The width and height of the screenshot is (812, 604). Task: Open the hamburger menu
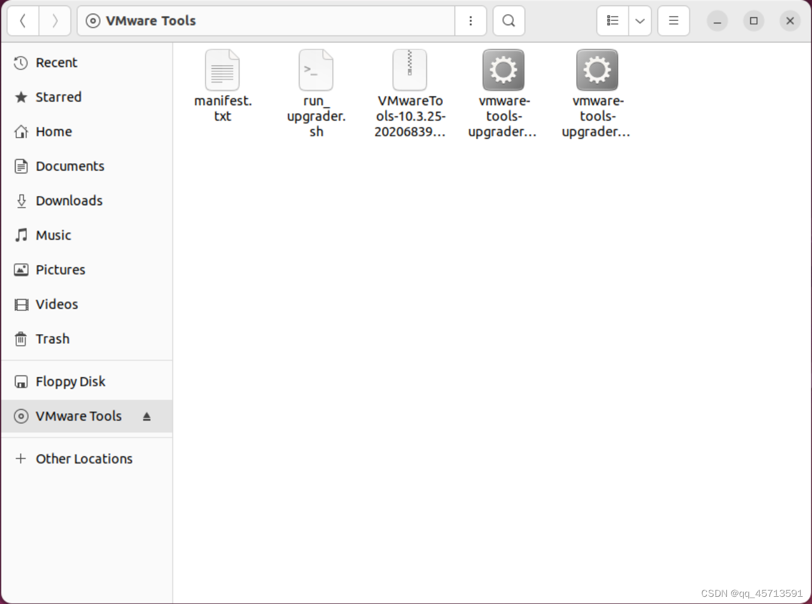coord(673,20)
